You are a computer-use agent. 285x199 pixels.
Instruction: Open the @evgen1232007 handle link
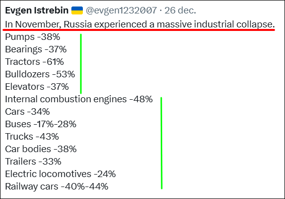click(121, 10)
